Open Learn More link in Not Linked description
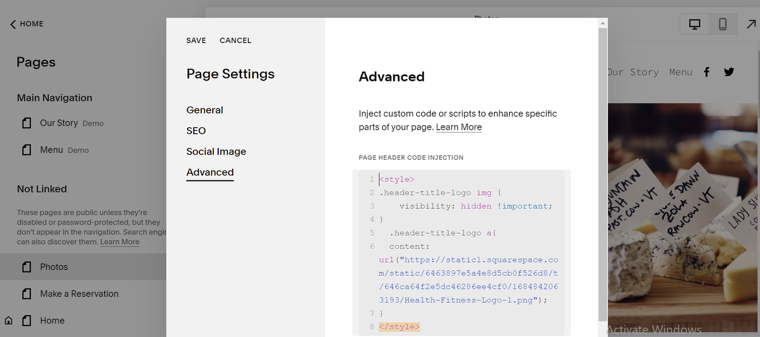This screenshot has height=337, width=760. point(120,242)
